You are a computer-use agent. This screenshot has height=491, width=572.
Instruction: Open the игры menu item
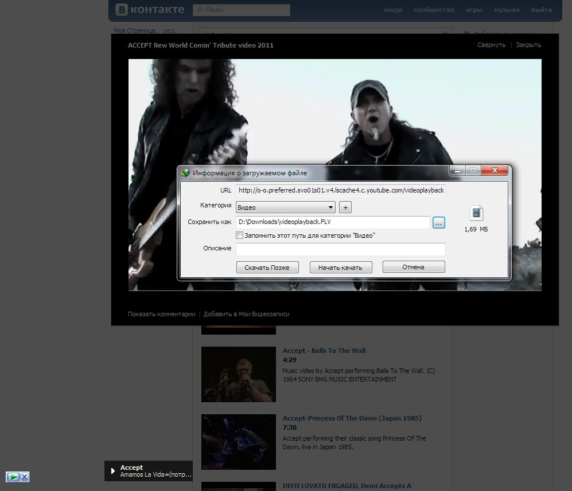[x=474, y=10]
